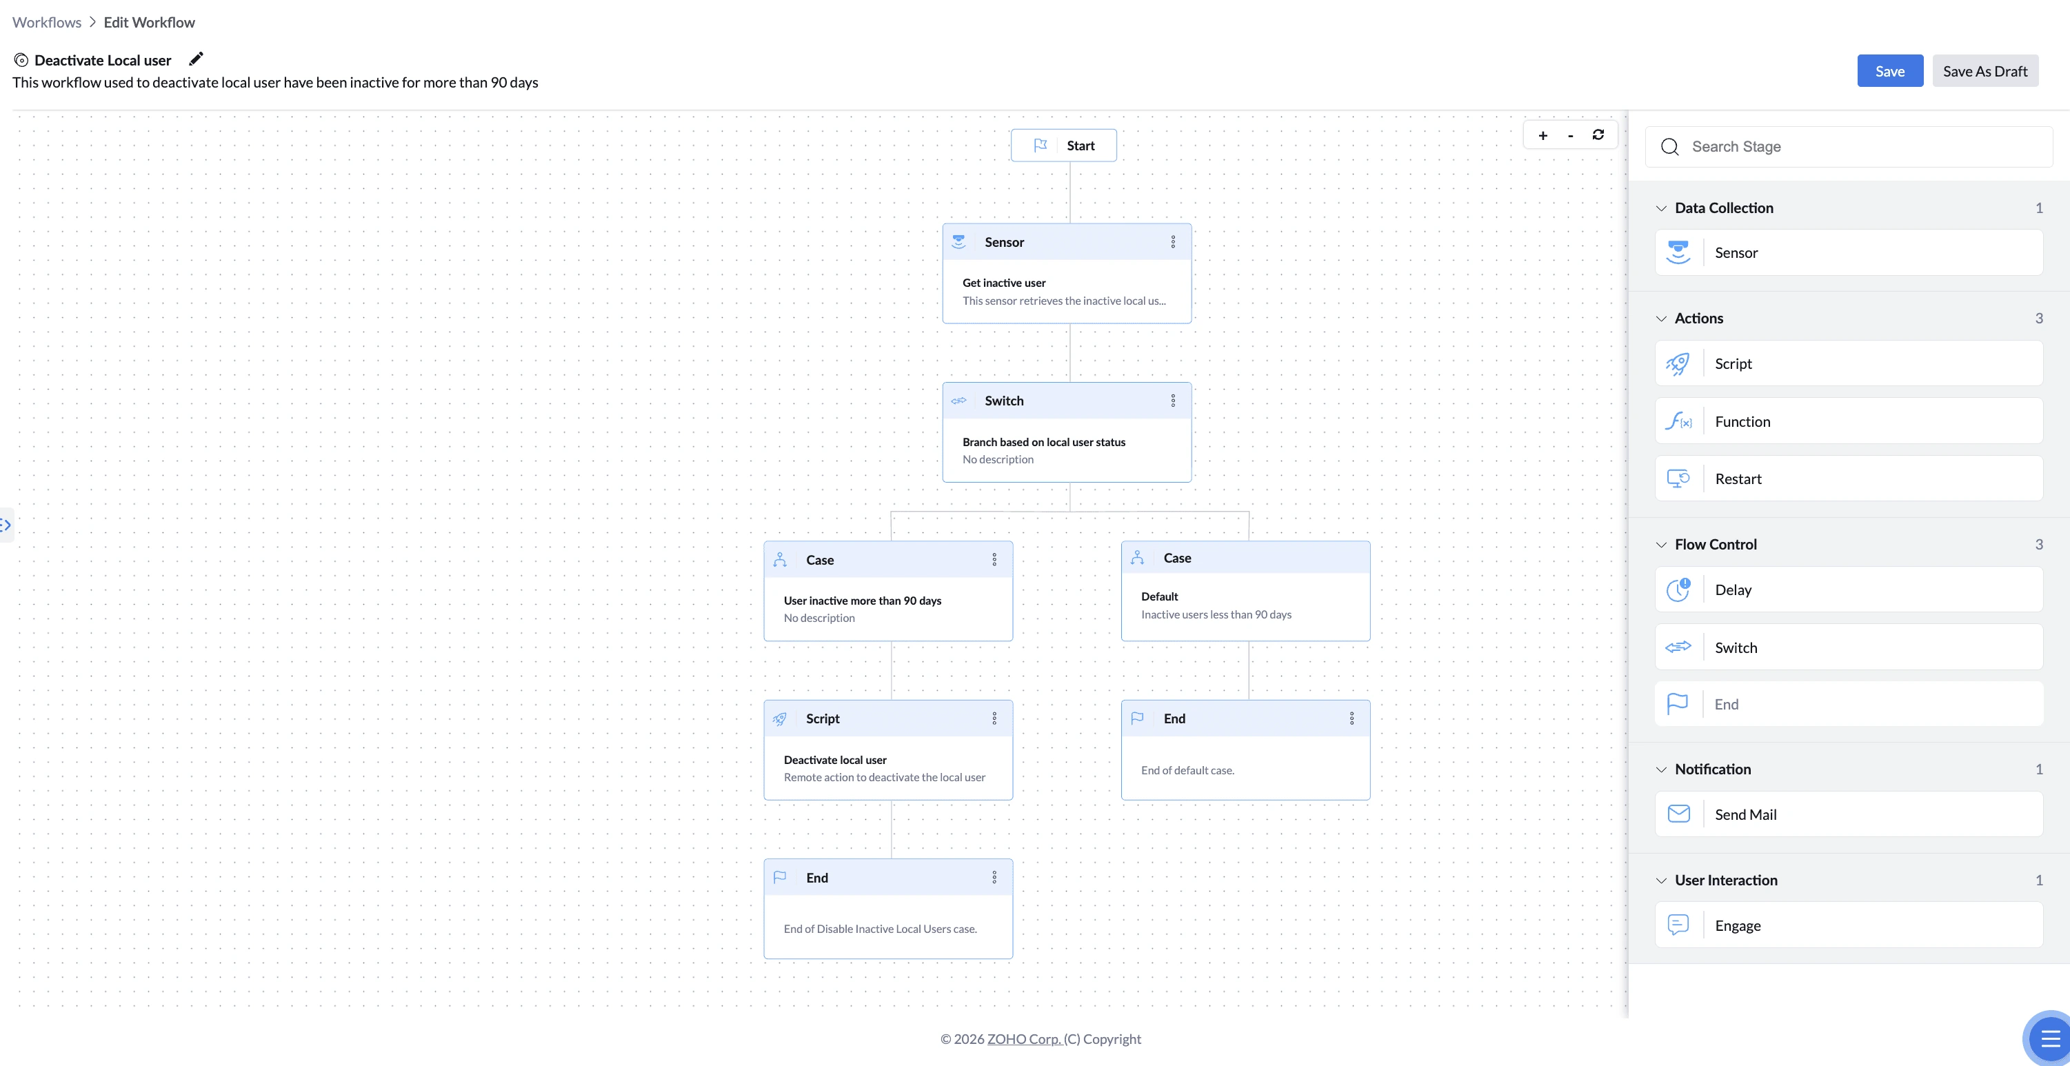Click the pencil icon to edit workflow name
Screen dimensions: 2070x1066
pyautogui.click(x=196, y=59)
